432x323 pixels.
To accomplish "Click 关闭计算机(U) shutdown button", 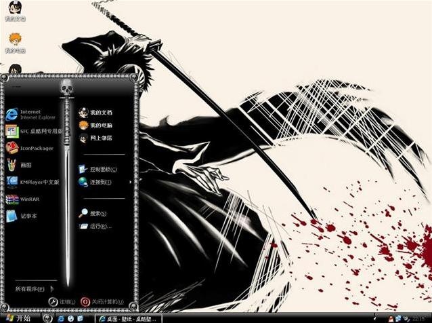I will point(102,302).
